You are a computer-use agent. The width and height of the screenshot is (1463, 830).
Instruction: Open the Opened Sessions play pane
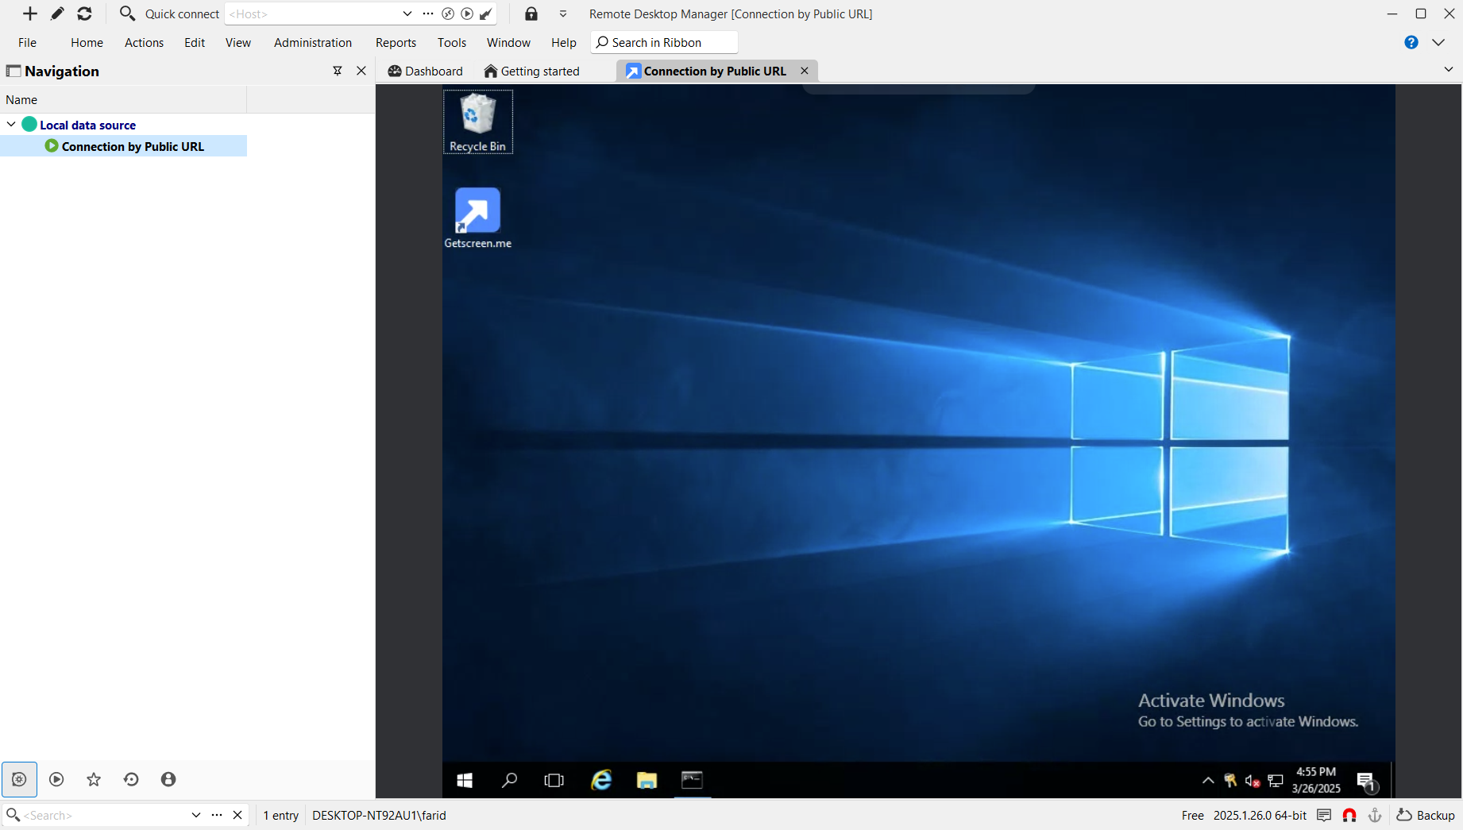point(56,779)
